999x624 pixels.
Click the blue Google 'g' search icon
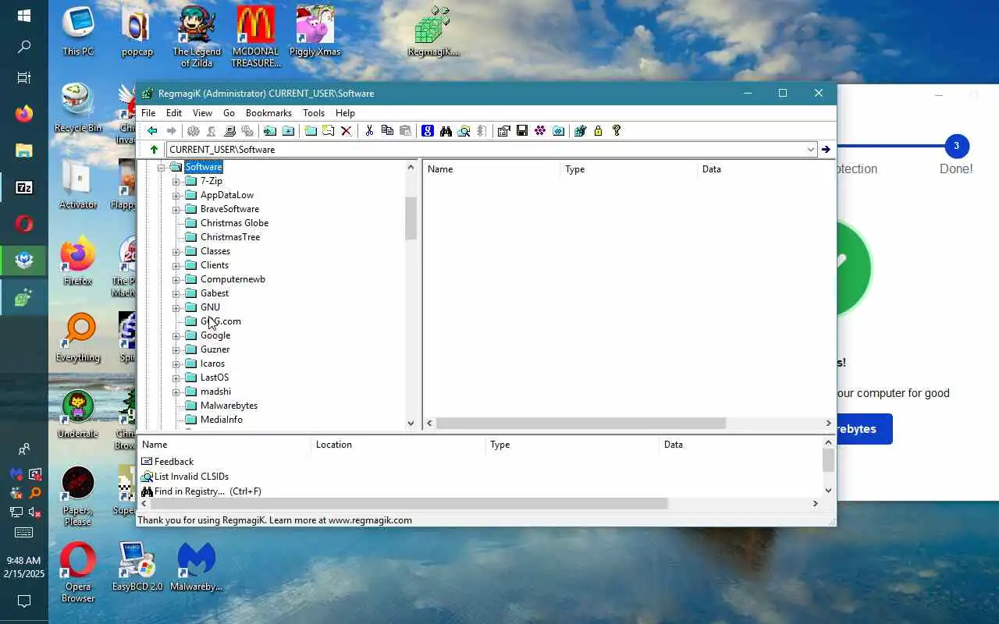click(x=427, y=131)
